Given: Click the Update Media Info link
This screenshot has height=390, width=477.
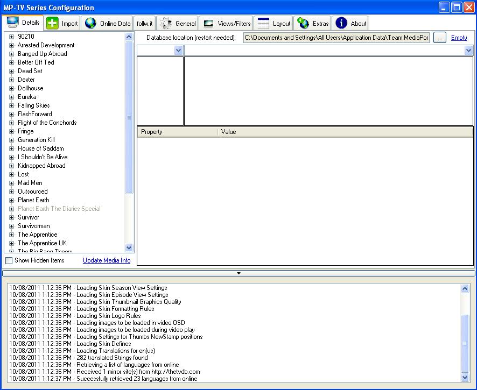Looking at the screenshot, I should [107, 260].
